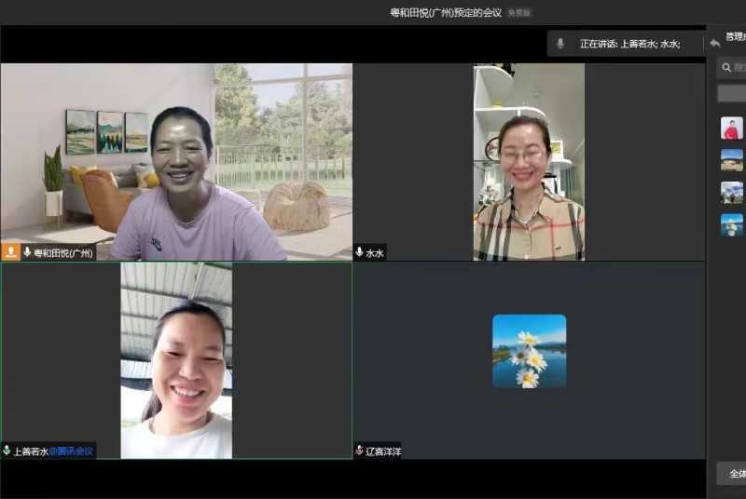The image size is (746, 499).
Task: Click the 腾讯会议 link after 上善若水
Action: coord(72,451)
